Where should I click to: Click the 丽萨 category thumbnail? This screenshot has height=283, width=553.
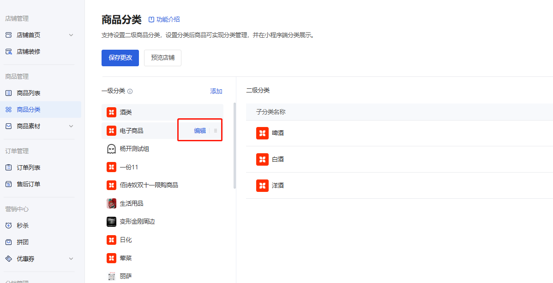111,276
